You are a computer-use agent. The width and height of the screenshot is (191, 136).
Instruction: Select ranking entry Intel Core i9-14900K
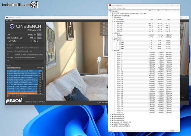pos(24,71)
